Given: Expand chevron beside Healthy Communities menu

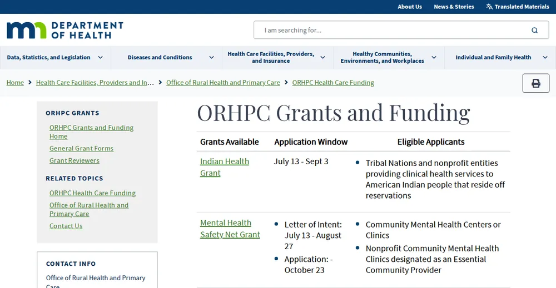Looking at the screenshot, I should click(x=434, y=57).
